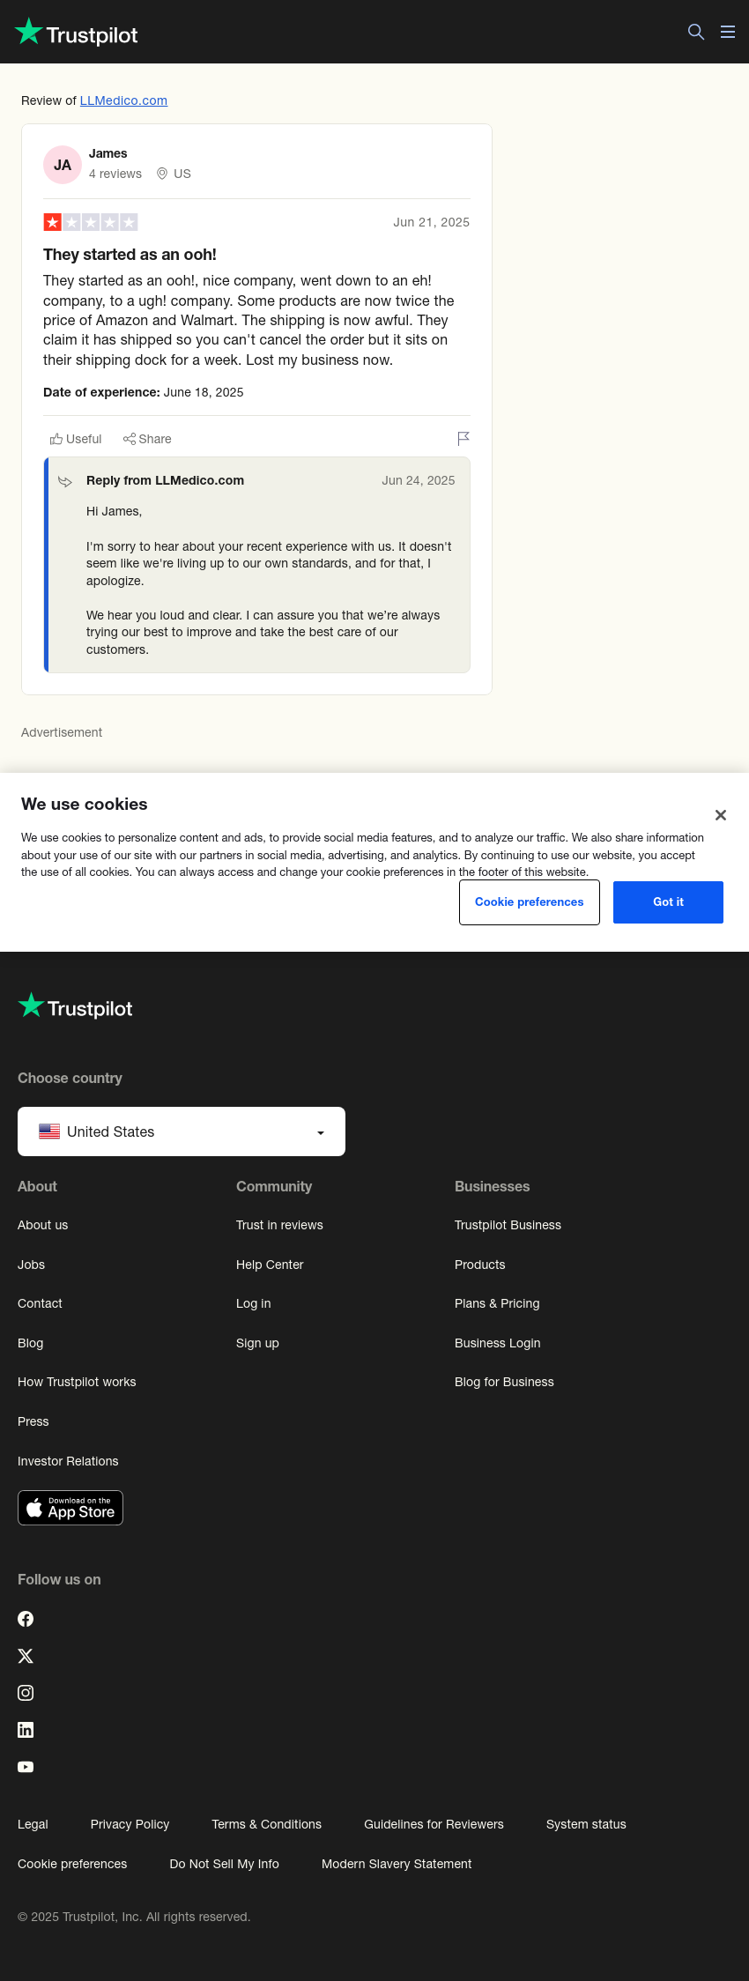Click the one-star rating image
The height and width of the screenshot is (1981, 749).
point(91,222)
